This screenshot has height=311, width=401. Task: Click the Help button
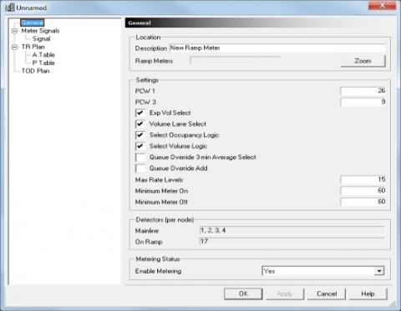[x=368, y=293]
